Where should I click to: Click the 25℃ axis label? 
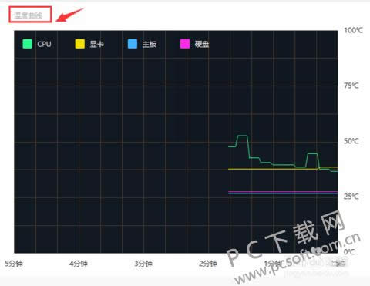[x=351, y=197]
